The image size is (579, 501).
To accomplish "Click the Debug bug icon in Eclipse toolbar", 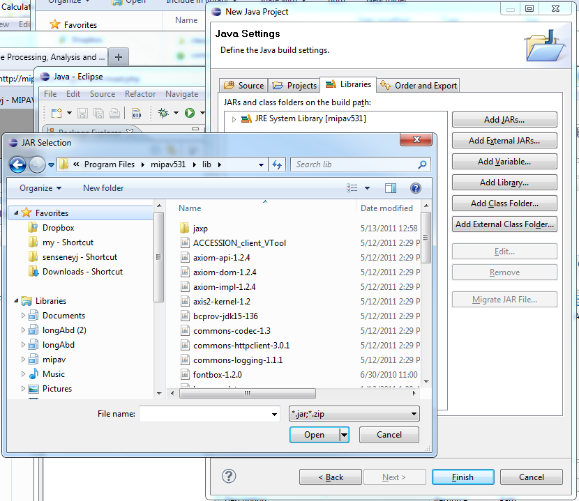I will pos(163,113).
